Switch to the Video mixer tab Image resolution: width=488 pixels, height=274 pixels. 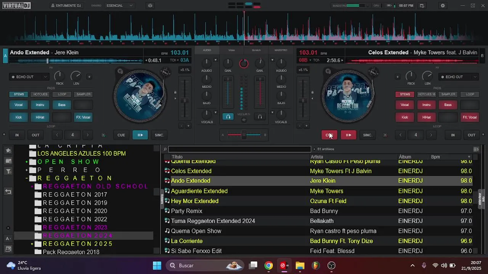tap(231, 50)
